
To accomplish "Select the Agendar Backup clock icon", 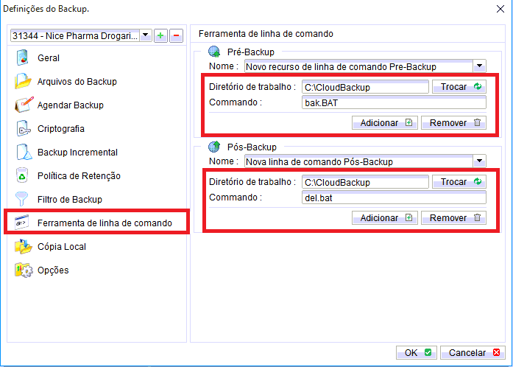I will tap(23, 105).
